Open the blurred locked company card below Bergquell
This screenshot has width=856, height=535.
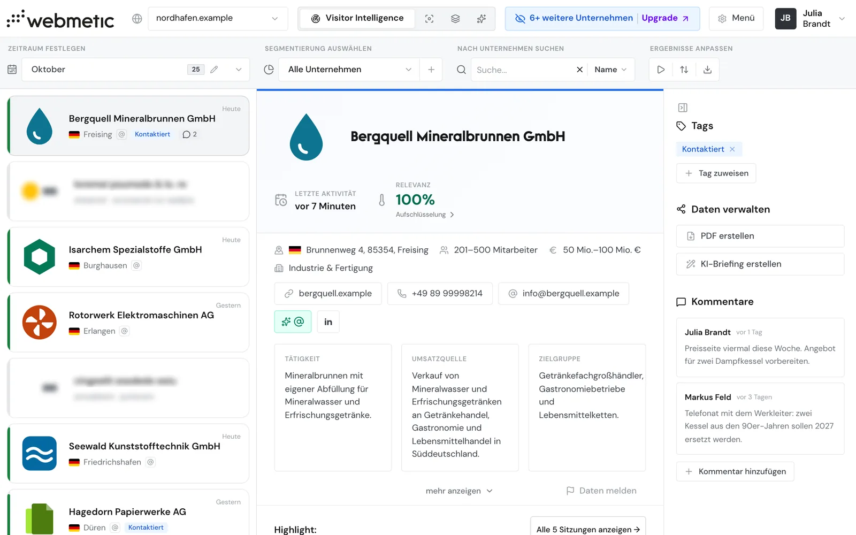tap(128, 191)
